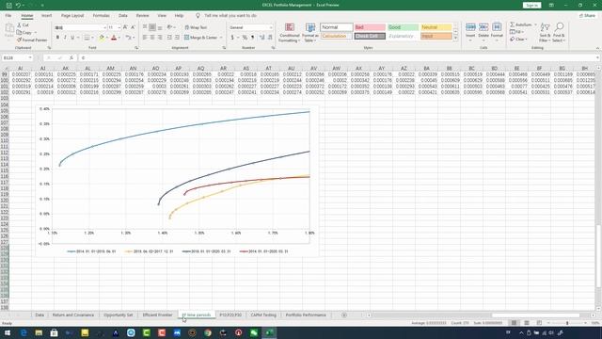This screenshot has height=339, width=602.
Task: Apply the Input cell style
Action: (x=436, y=36)
